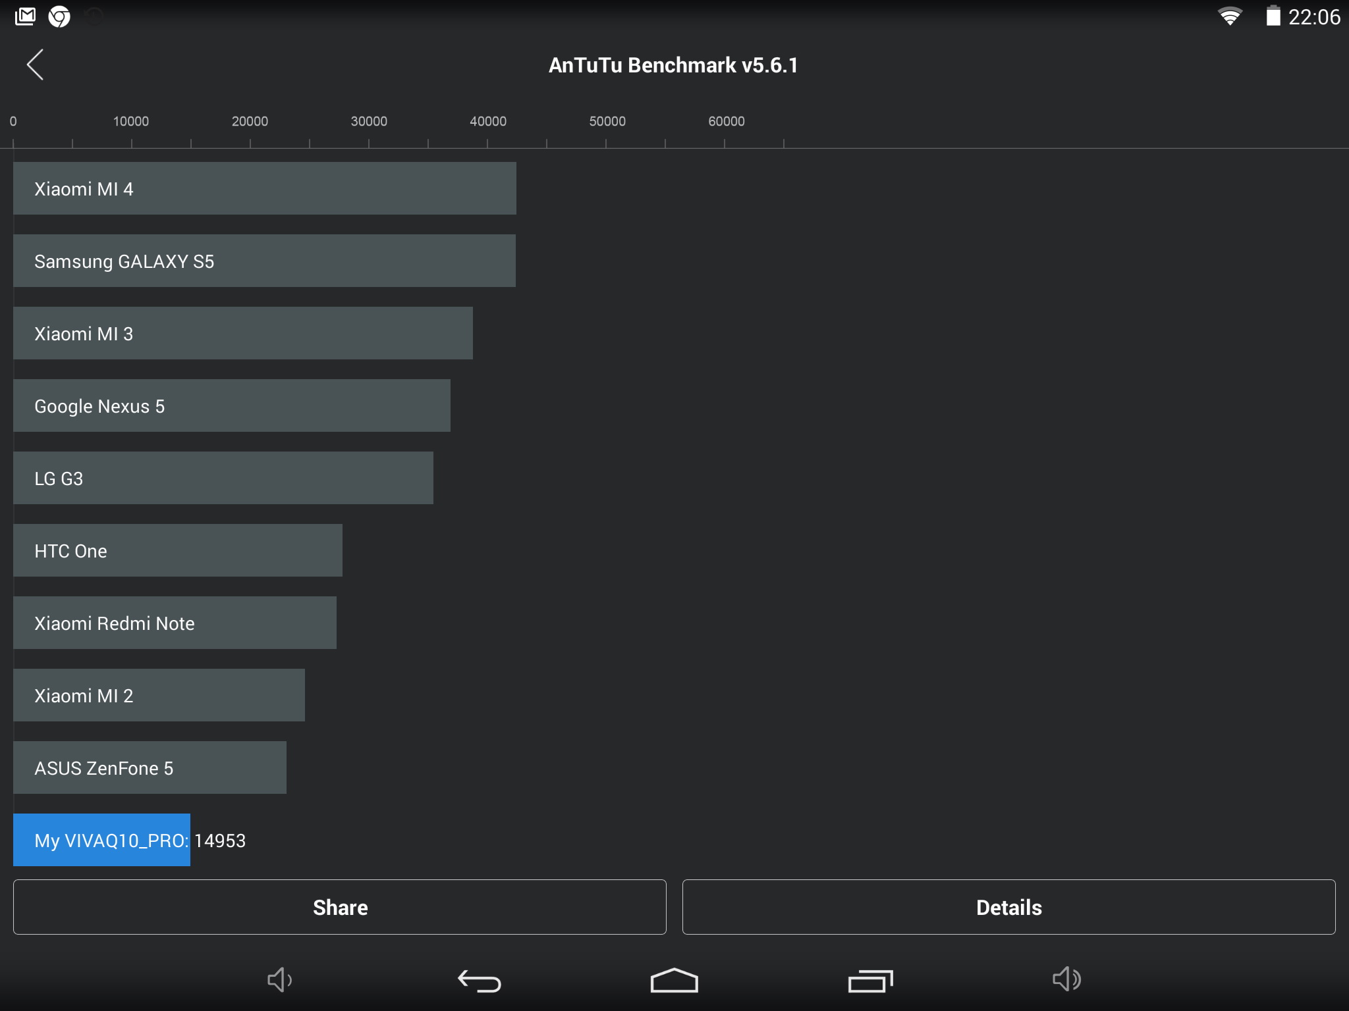Tap the volume up navigation icon
The width and height of the screenshot is (1349, 1011).
1066,979
